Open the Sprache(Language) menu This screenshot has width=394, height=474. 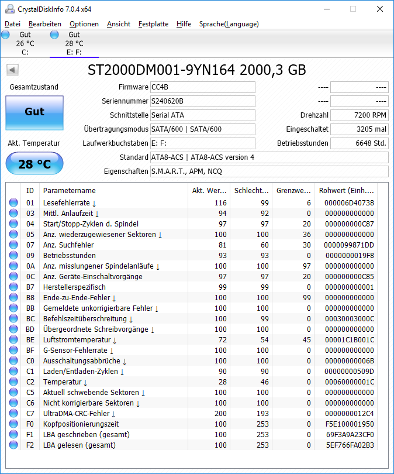coord(229,24)
